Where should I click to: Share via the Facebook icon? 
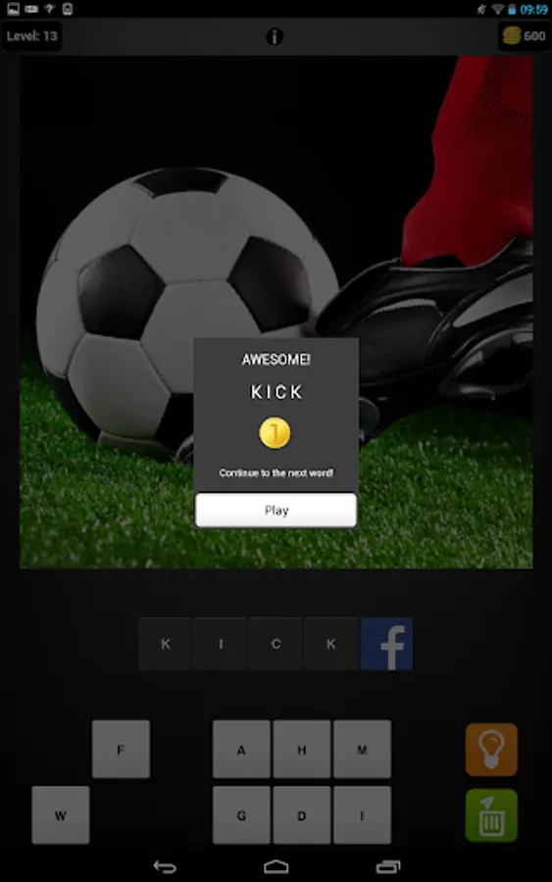pyautogui.click(x=386, y=644)
